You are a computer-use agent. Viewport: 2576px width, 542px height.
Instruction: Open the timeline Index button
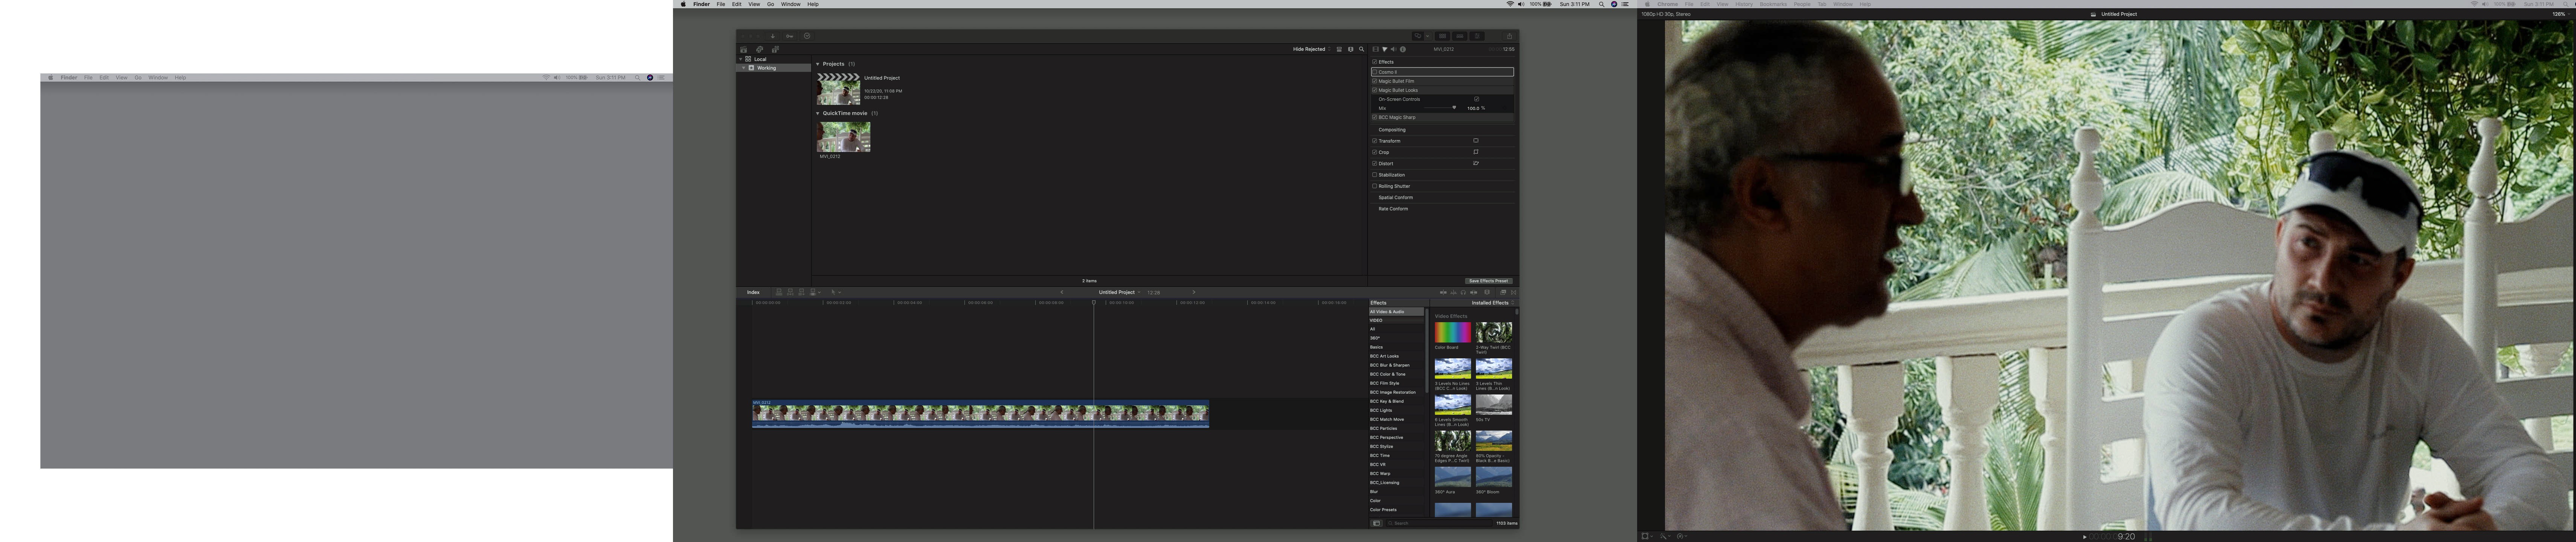(x=753, y=292)
